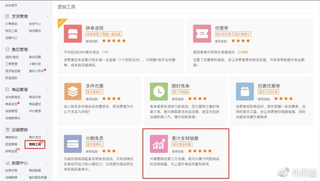Click the 分期免息 credit card icon
The image size is (320, 181).
[73, 144]
